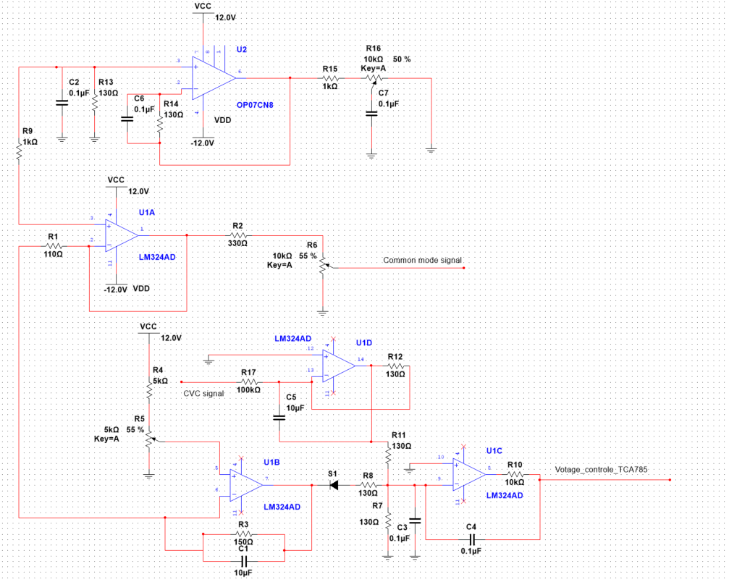
Task: Select the U1A LM324AD op-amp triangle
Action: coord(122,235)
